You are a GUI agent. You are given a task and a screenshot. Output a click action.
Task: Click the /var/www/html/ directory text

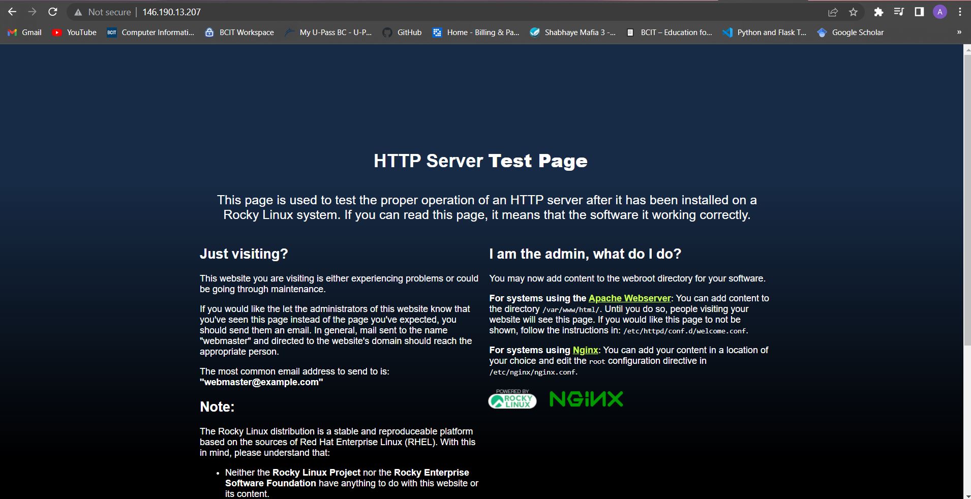[571, 309]
